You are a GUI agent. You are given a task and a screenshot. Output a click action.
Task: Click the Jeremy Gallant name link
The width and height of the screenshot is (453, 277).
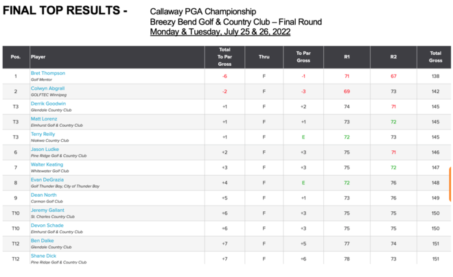[47, 210]
